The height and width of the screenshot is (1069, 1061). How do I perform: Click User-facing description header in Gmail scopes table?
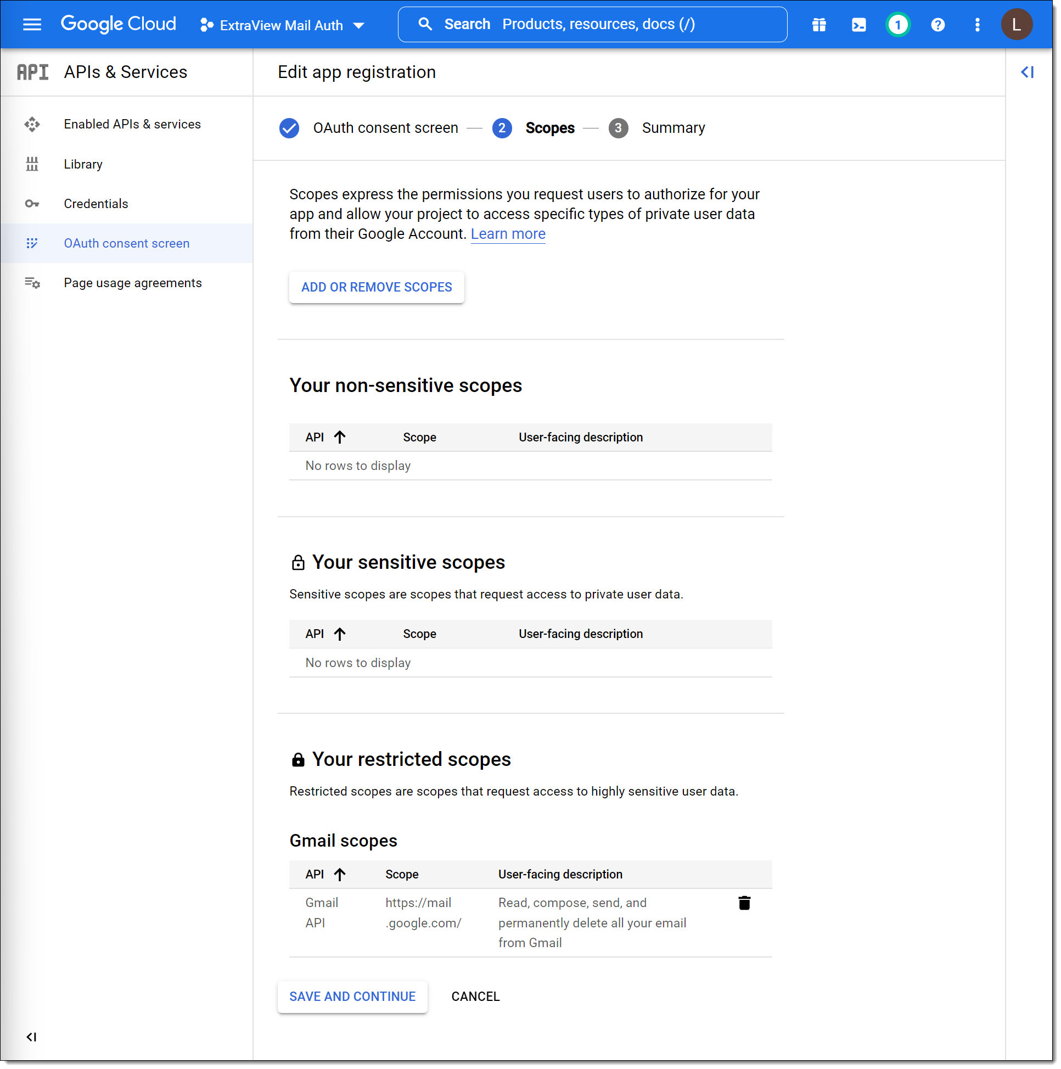click(560, 874)
